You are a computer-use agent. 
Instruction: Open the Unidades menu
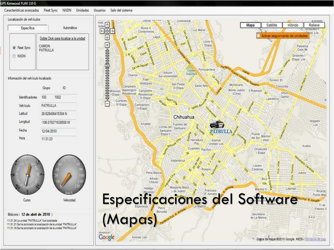pyautogui.click(x=83, y=10)
